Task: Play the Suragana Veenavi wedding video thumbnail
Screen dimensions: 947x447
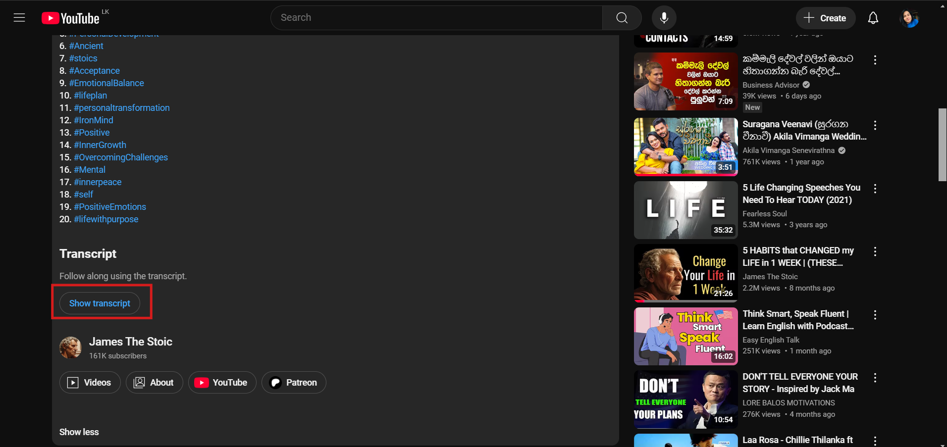Action: (x=685, y=147)
